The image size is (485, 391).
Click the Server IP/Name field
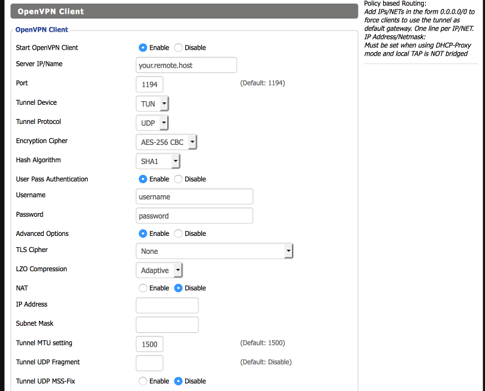pyautogui.click(x=186, y=65)
